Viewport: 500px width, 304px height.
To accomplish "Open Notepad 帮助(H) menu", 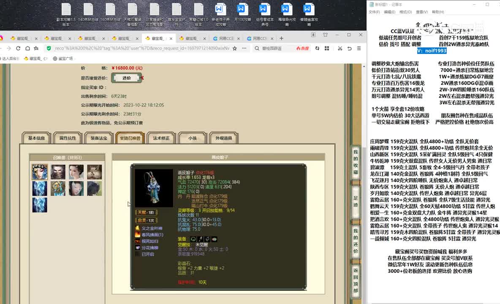I will tap(438, 12).
